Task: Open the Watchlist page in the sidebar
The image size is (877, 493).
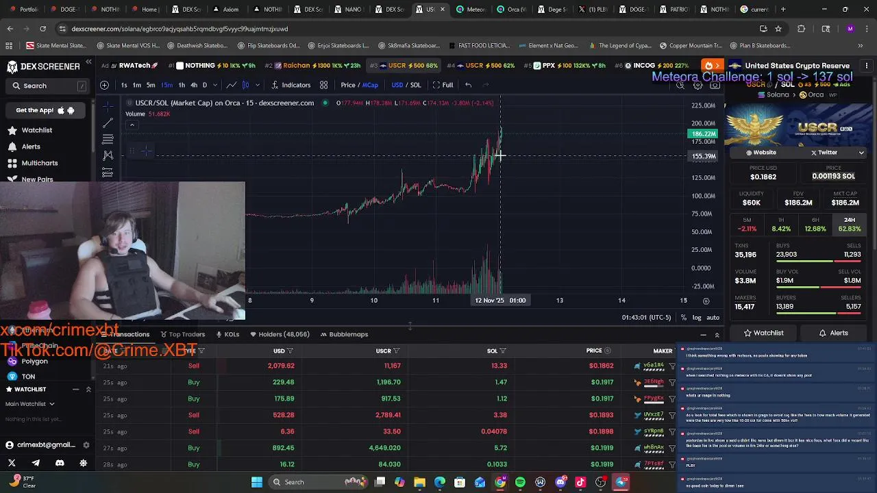Action: [x=36, y=130]
